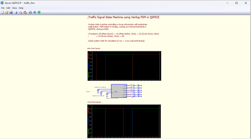This screenshot has height=139, width=251.
Task: Select the gray FSM hierarchical block in schematic
Action: point(119,91)
